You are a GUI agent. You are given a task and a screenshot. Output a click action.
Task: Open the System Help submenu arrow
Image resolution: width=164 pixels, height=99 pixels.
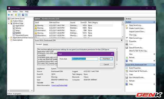pyautogui.click(x=154, y=61)
